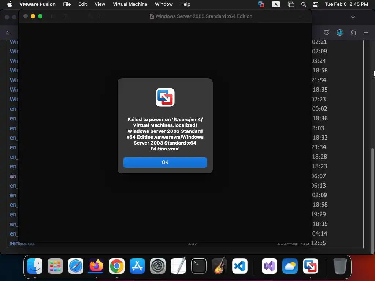
Task: Open Safari from the Dock
Action: [75, 266]
